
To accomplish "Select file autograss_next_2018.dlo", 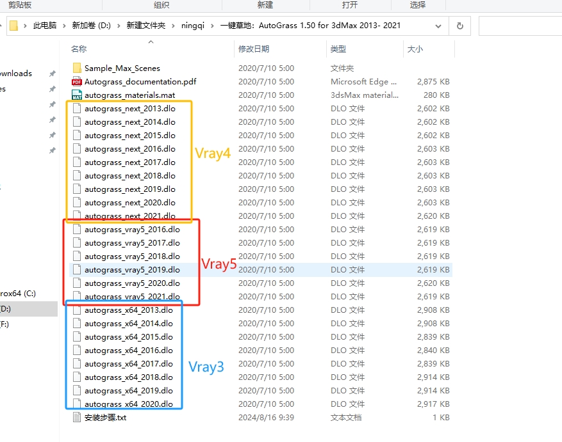I will coord(129,176).
